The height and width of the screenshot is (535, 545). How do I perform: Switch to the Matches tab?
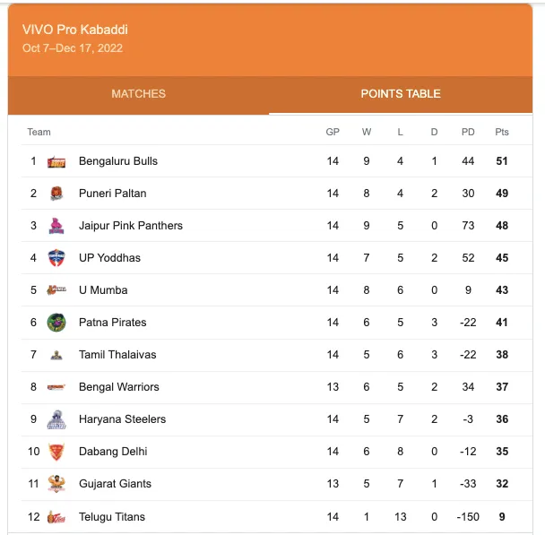tap(138, 94)
